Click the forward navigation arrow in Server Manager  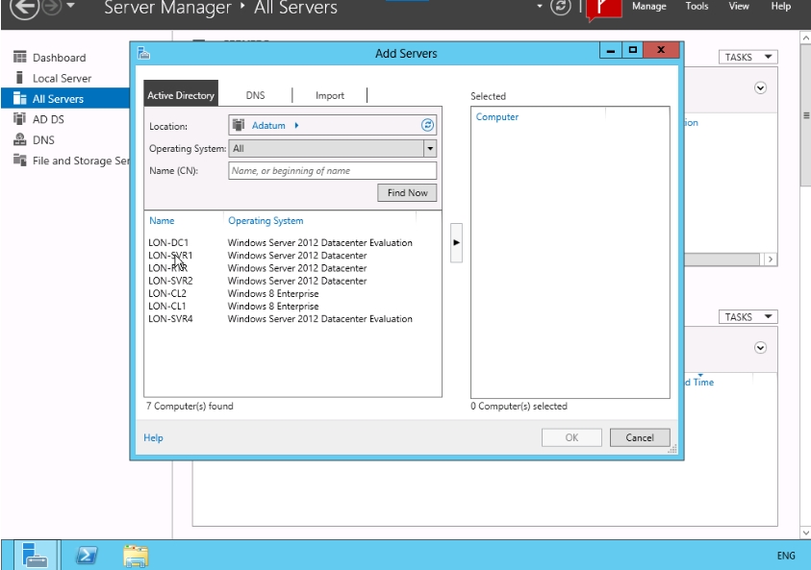coord(51,7)
